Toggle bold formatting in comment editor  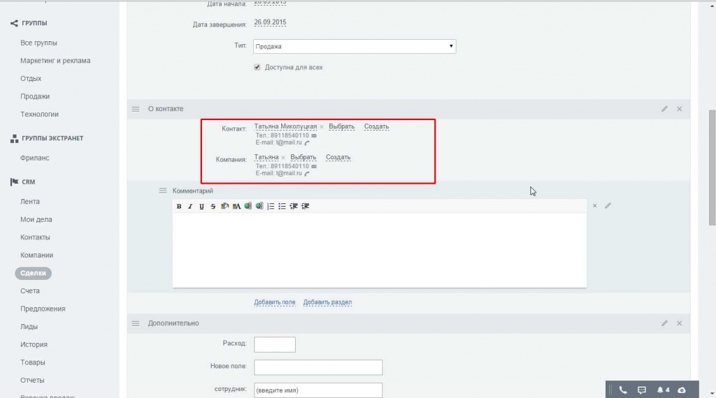click(179, 207)
